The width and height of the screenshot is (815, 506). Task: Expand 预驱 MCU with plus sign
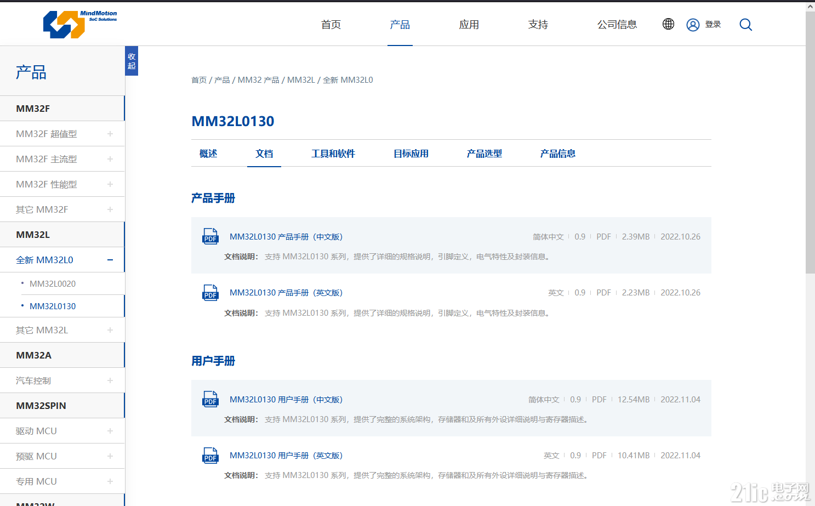(x=110, y=456)
